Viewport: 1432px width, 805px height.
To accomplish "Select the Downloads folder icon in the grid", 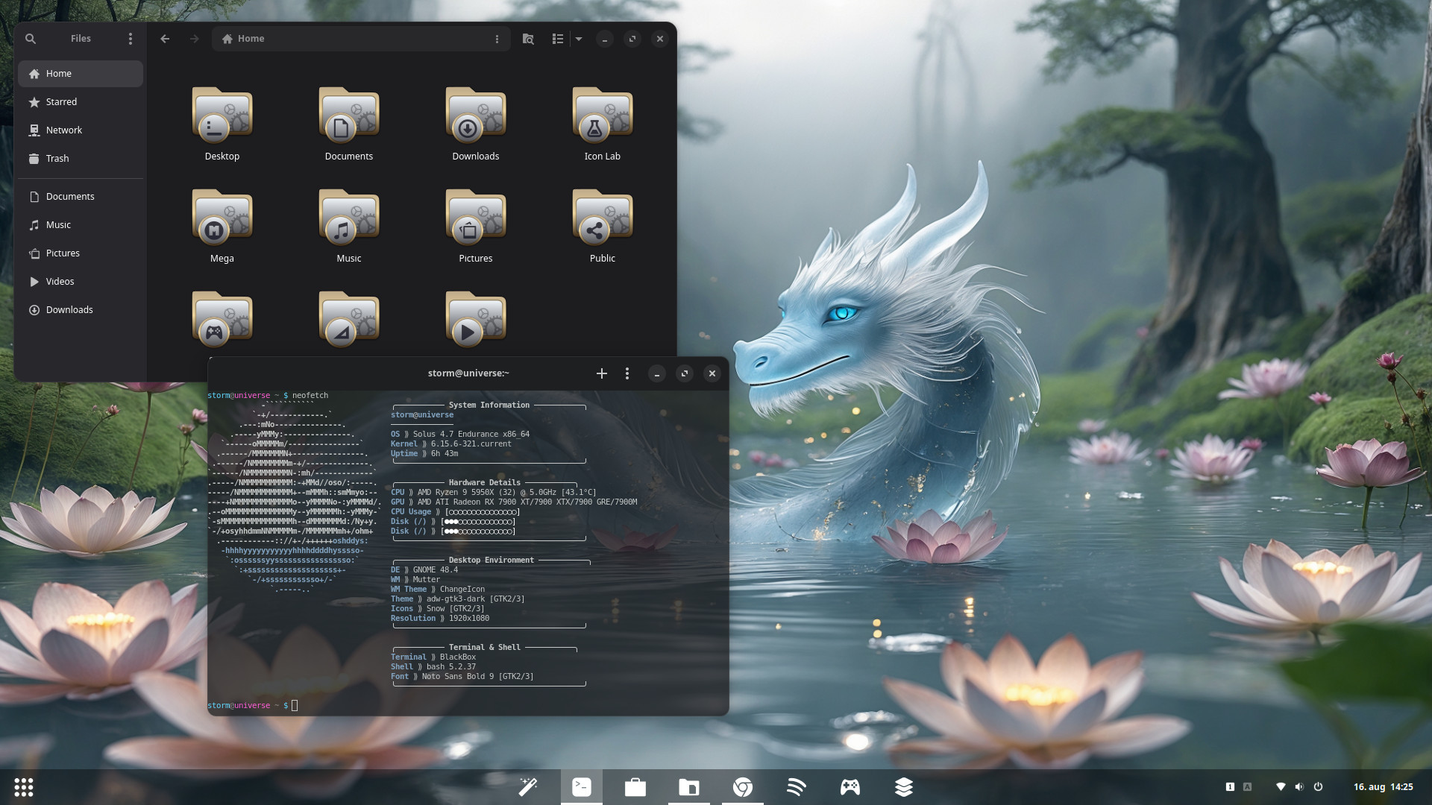I will click(476, 115).
